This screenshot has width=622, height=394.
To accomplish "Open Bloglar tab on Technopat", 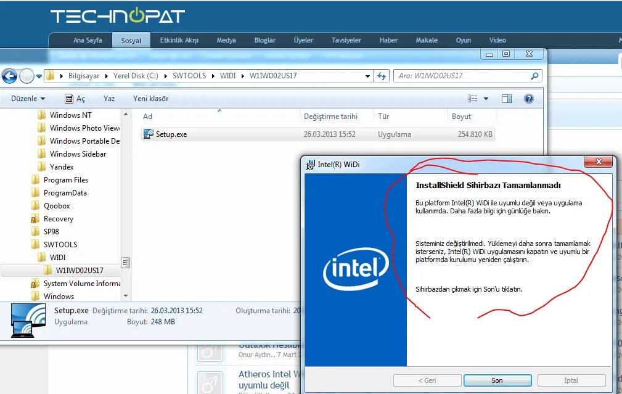I will [265, 40].
